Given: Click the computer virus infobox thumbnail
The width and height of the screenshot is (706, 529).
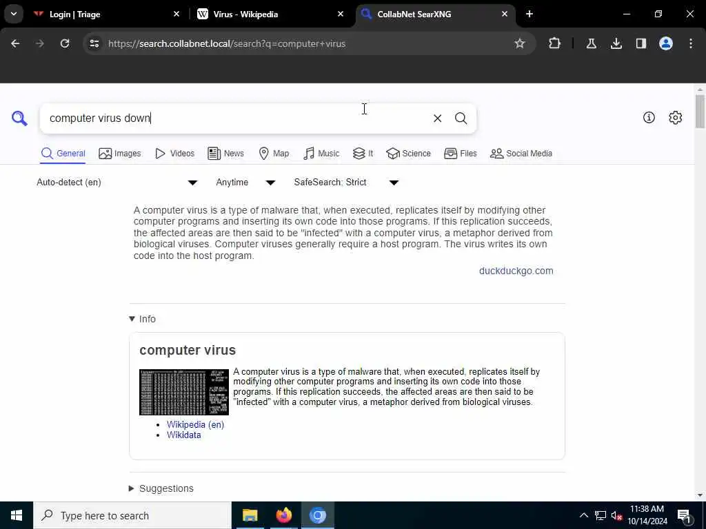Looking at the screenshot, I should click(x=184, y=392).
